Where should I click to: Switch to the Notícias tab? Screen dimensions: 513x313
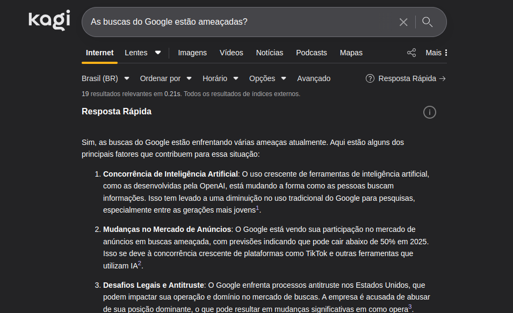pyautogui.click(x=270, y=53)
